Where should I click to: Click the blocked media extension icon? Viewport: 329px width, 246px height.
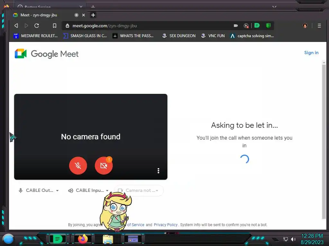pos(246,26)
